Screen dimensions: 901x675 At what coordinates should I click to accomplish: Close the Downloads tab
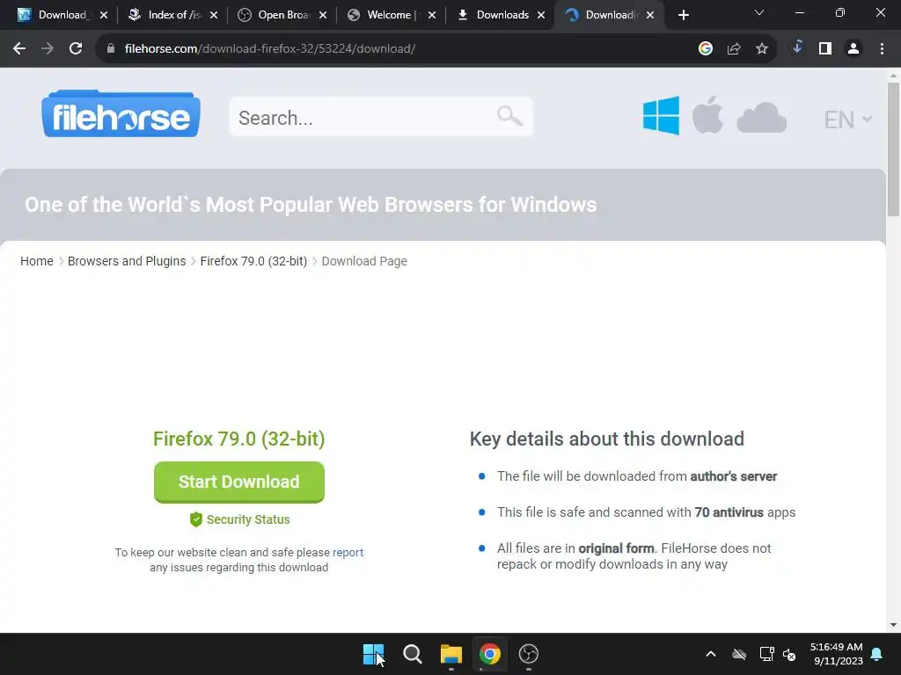(x=541, y=16)
